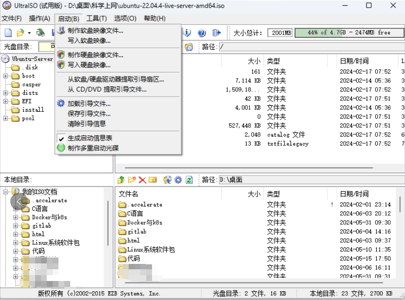Select the install folder in disc tree
The height and width of the screenshot is (300, 405).
tap(33, 110)
